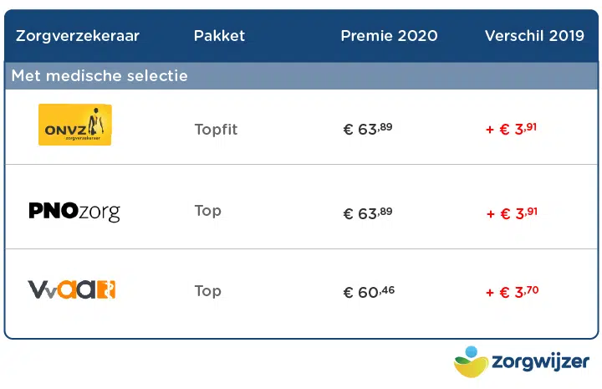Select the Zorgverzekeraar column header

(x=78, y=36)
